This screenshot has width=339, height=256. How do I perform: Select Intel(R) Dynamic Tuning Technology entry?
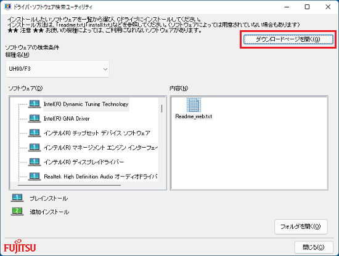pyautogui.click(x=86, y=104)
